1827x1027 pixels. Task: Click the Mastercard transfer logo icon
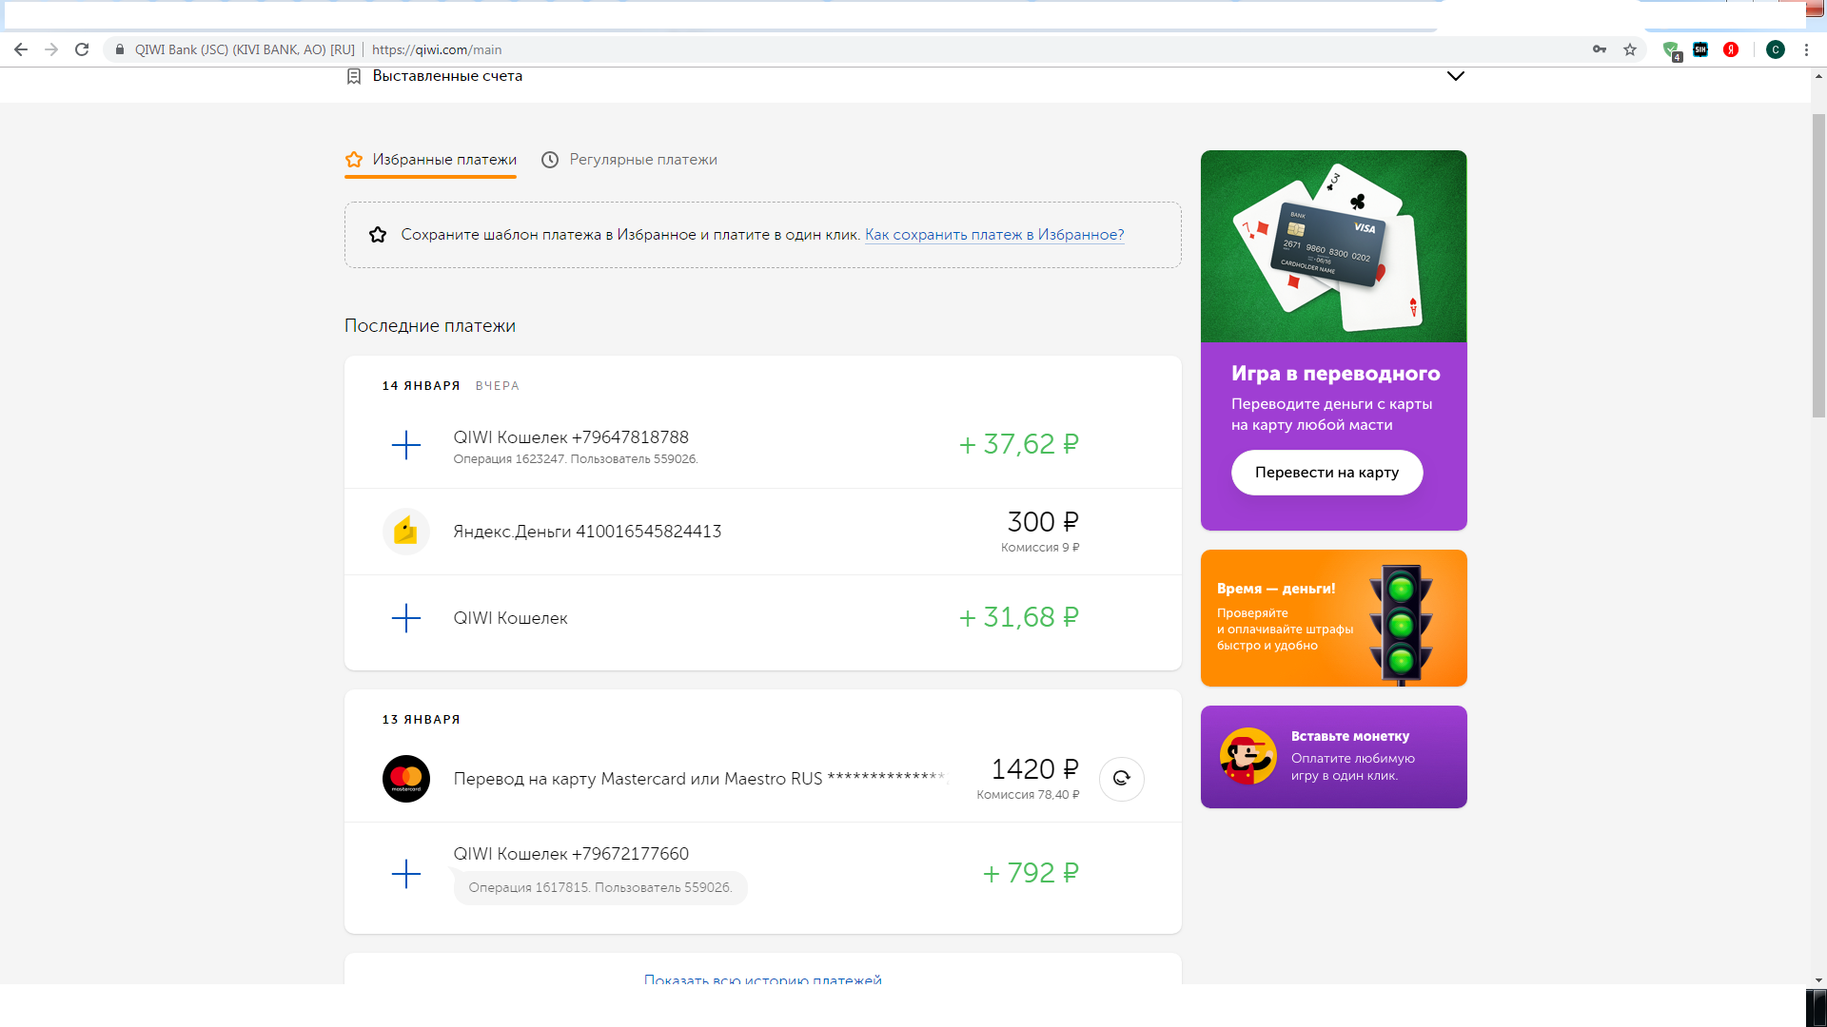(405, 779)
